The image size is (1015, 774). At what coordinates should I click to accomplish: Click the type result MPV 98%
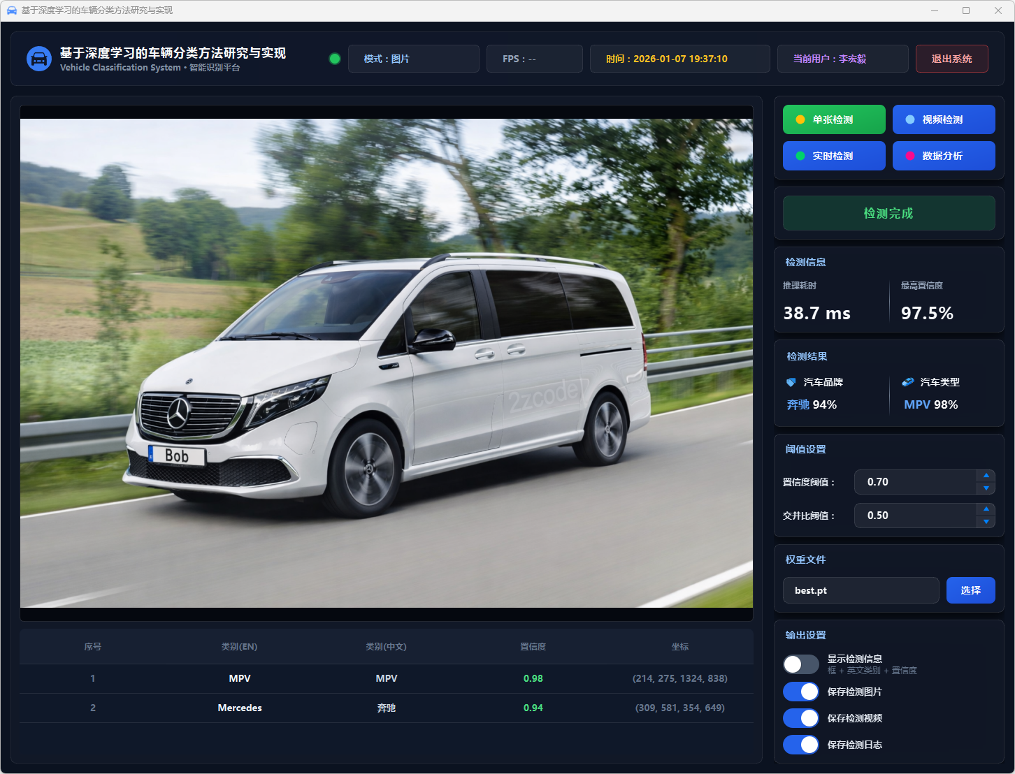(x=931, y=404)
